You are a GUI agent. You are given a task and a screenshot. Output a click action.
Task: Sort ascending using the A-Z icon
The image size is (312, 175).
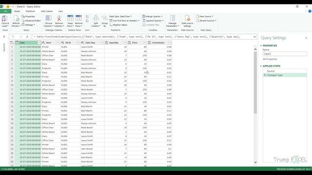87,17
